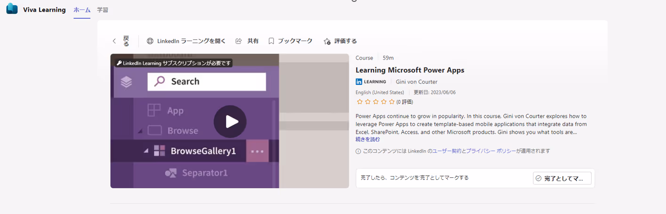This screenshot has width=666, height=214.
Task: Mark the content complete with 完了としてマ... button
Action: coord(562,178)
